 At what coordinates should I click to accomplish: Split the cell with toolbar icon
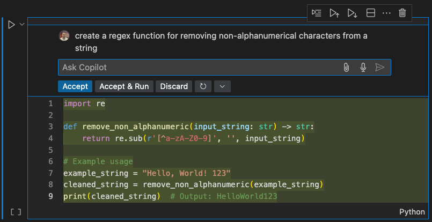pos(370,13)
